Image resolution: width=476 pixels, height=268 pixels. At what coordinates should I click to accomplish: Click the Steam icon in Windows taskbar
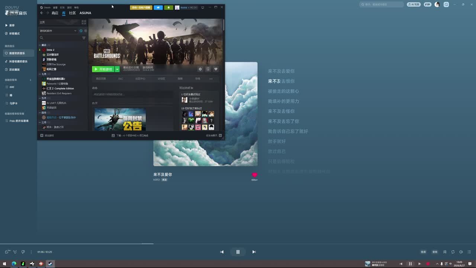(x=50, y=264)
